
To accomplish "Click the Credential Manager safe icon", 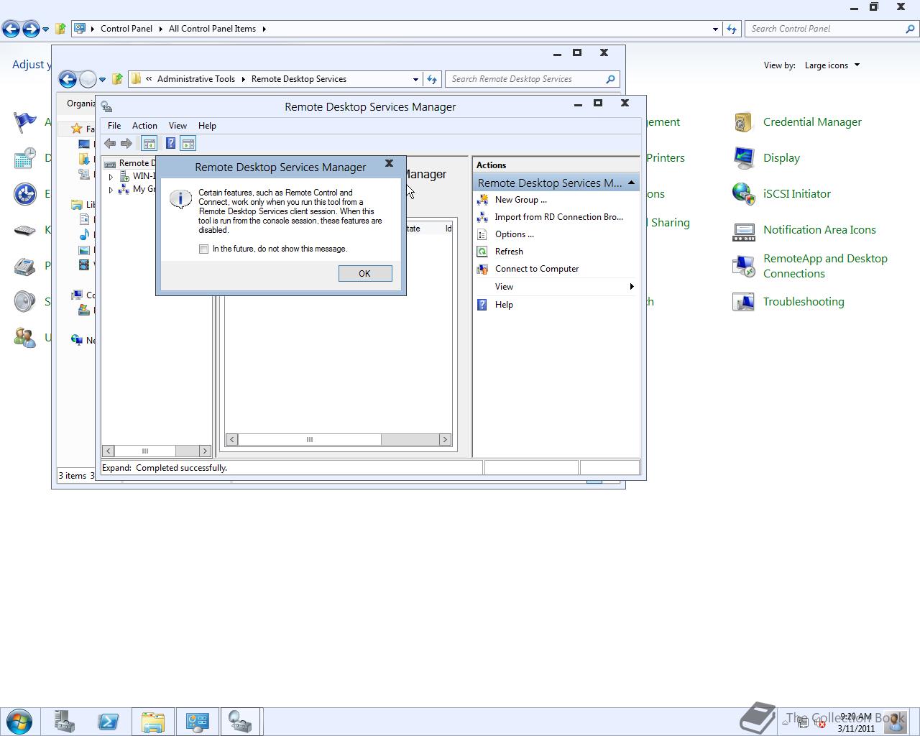I will tap(743, 122).
